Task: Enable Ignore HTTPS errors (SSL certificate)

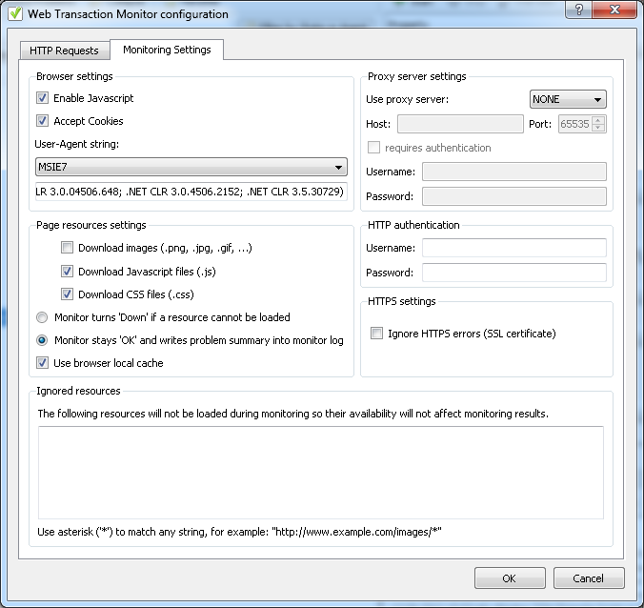Action: point(376,334)
